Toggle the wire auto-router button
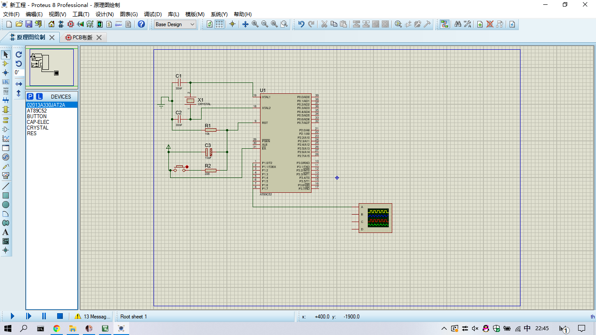Viewport: 596px width, 335px height. (x=444, y=24)
